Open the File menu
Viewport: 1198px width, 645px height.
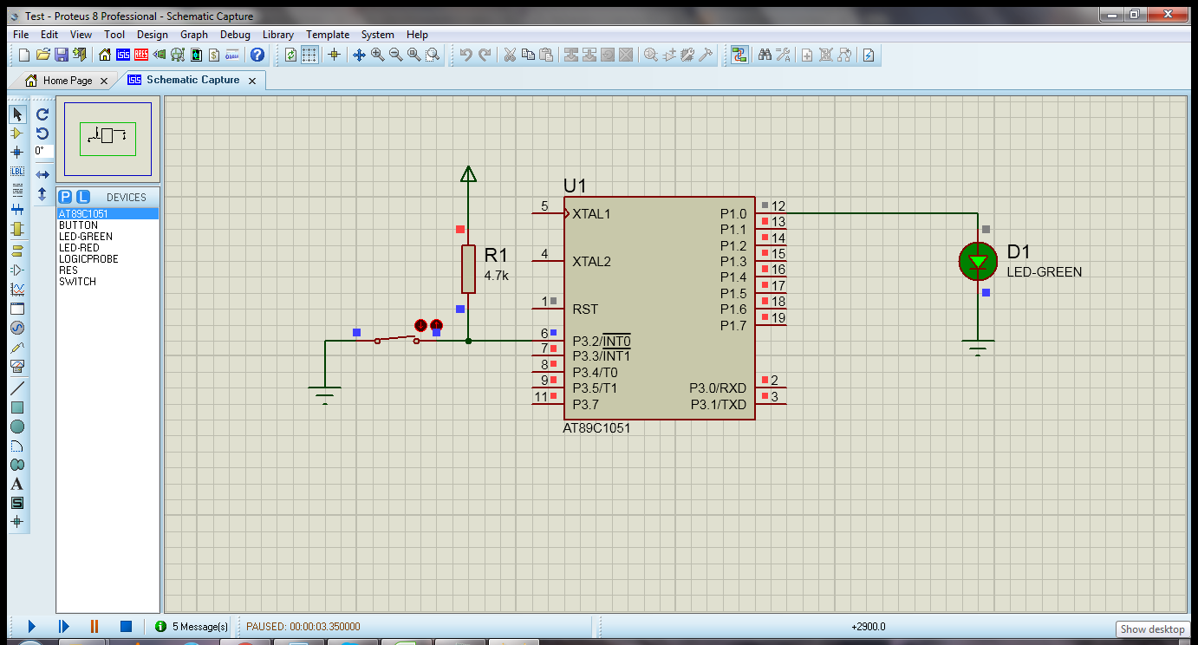coord(21,35)
